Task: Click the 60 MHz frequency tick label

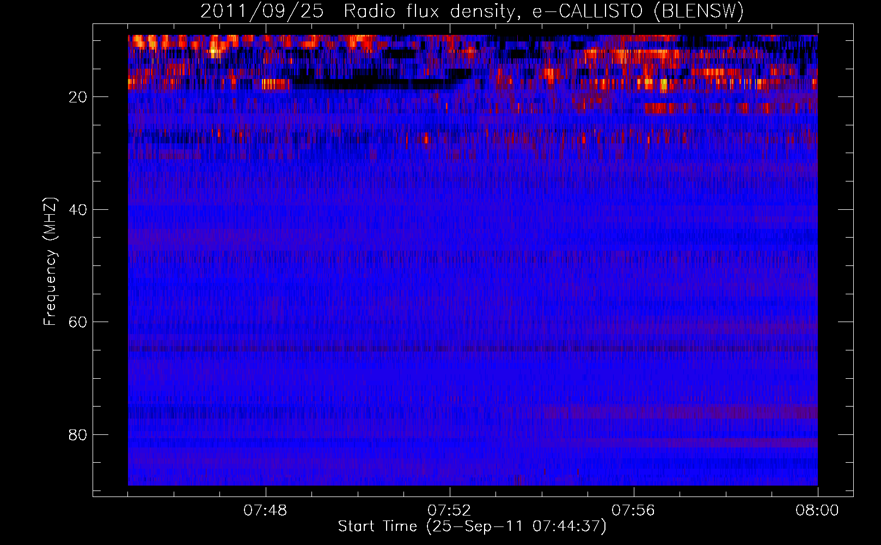Action: (78, 322)
